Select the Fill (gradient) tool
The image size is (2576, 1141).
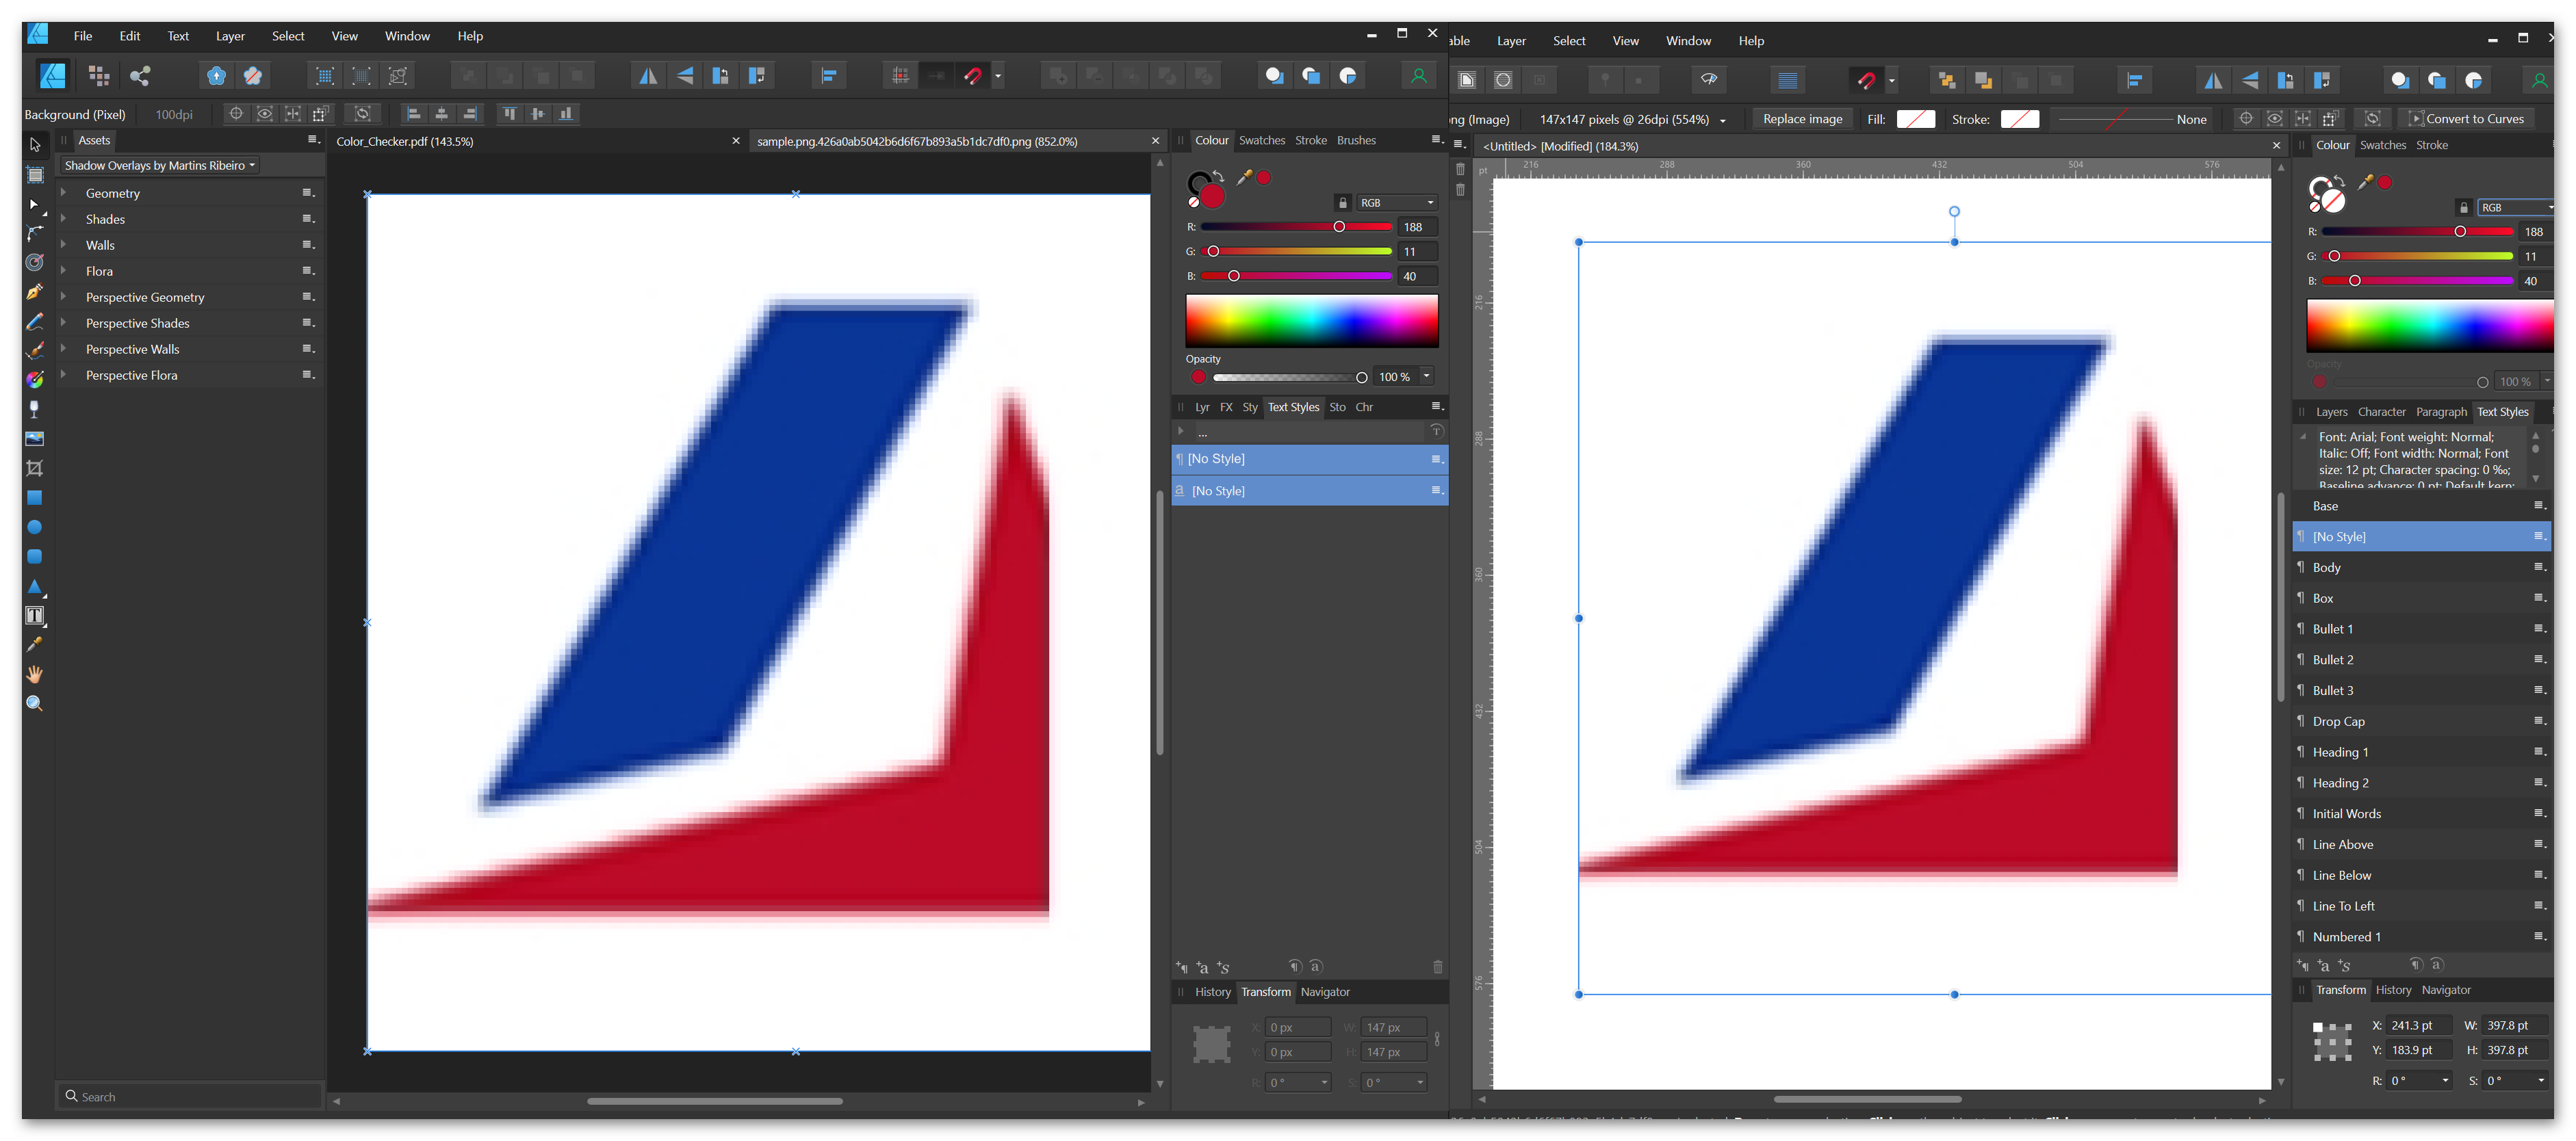click(35, 380)
